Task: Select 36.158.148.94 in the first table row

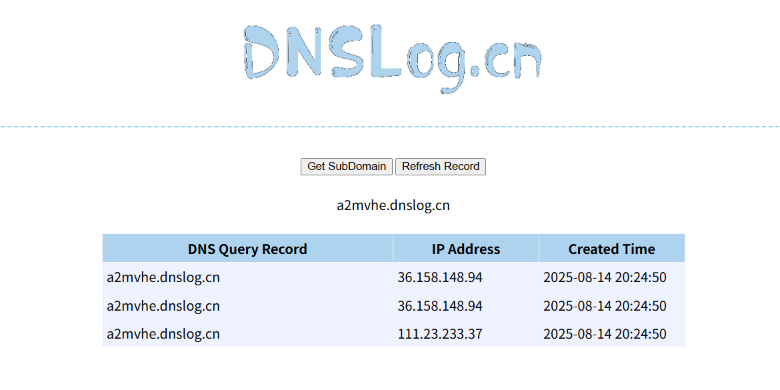Action: 440,277
